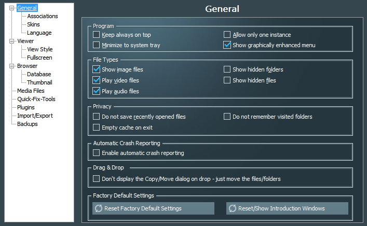Check Allow only one instance

[x=227, y=35]
